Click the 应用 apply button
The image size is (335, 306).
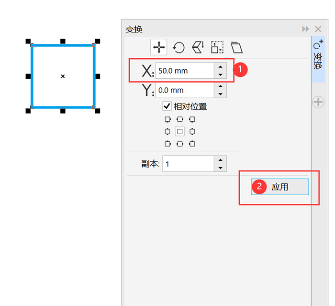(280, 187)
